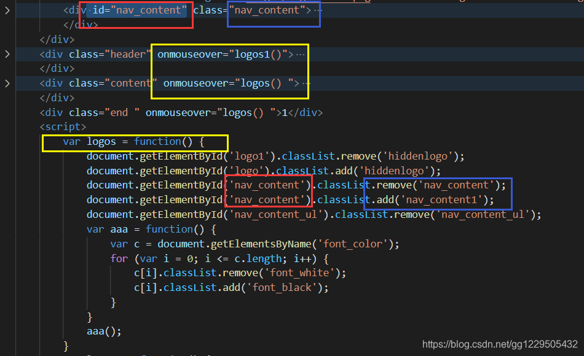The width and height of the screenshot is (584, 356).
Task: Click the folded ellipsis after logos1()
Action: pyautogui.click(x=300, y=54)
